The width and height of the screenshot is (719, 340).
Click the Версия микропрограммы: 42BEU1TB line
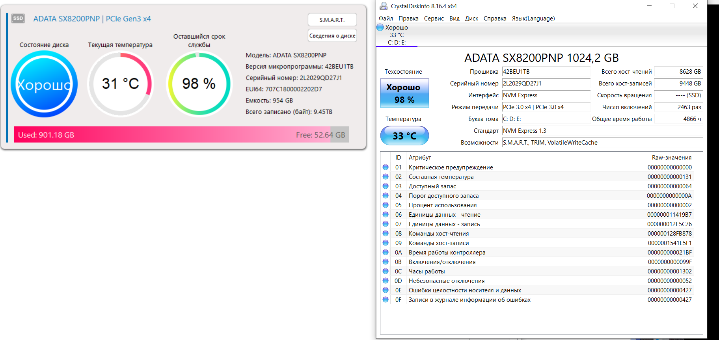point(300,67)
